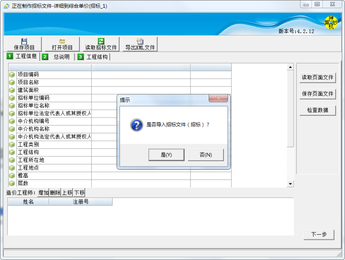This screenshot has width=345, height=260.
Task: Decline import with 否(N) button
Action: pos(206,155)
